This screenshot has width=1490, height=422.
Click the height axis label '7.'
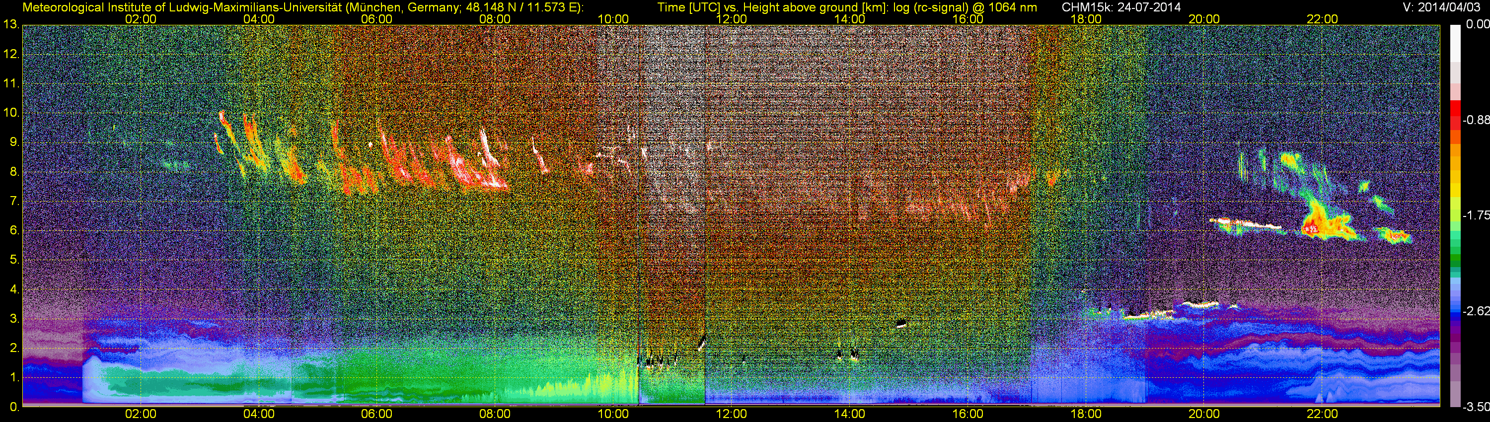pyautogui.click(x=14, y=201)
